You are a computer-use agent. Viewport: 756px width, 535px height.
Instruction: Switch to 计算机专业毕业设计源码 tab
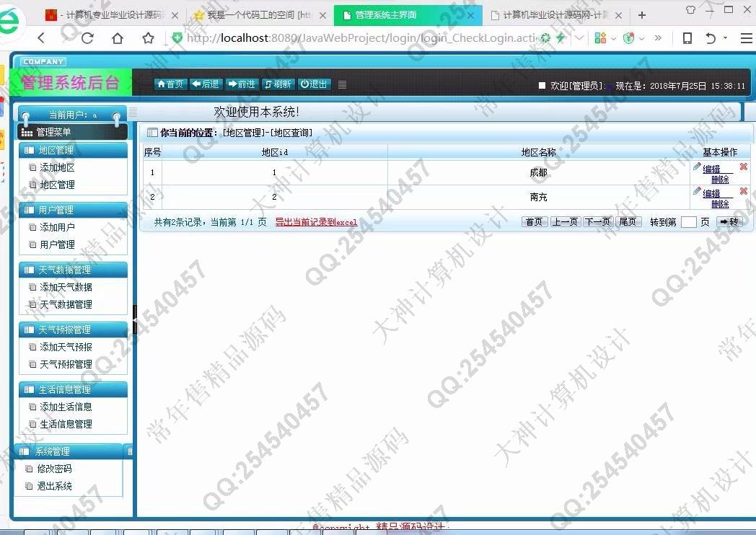pos(111,15)
